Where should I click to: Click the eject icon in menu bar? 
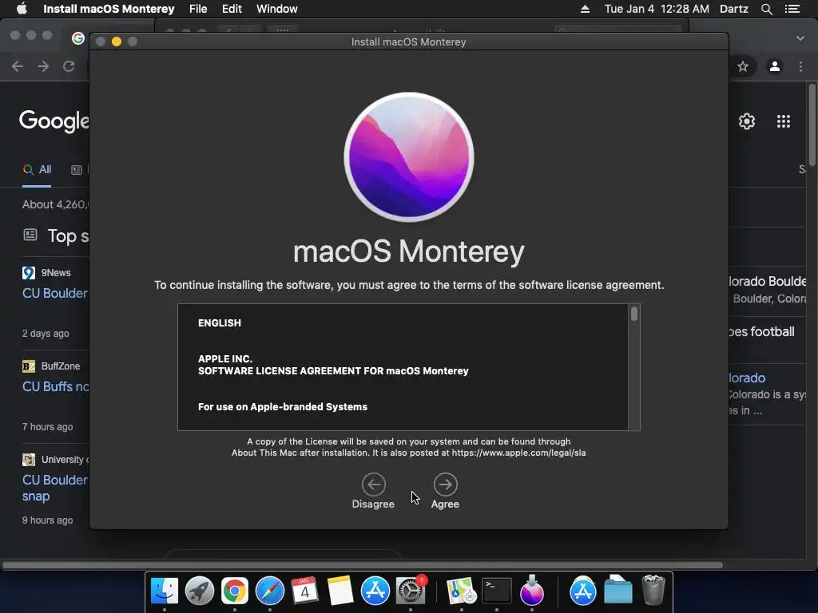[585, 9]
